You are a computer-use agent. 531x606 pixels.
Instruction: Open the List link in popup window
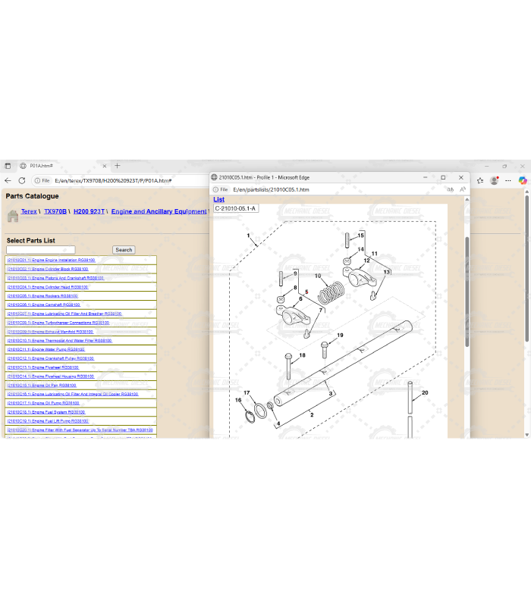(218, 200)
